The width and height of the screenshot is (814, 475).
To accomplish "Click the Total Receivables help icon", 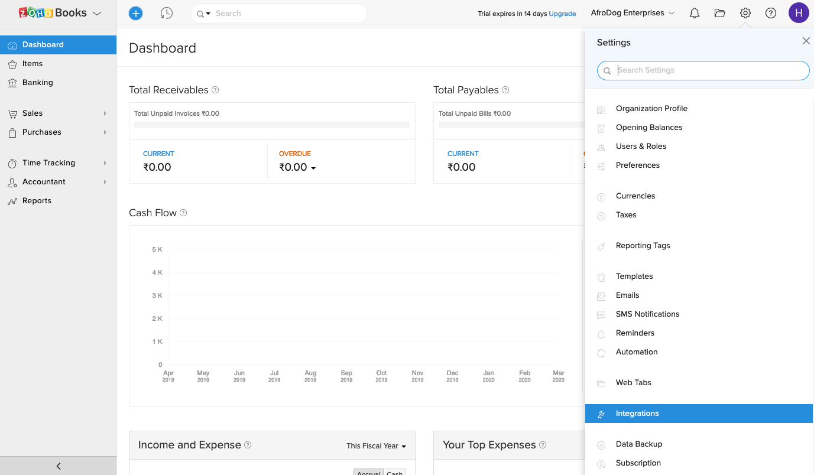I will 215,90.
